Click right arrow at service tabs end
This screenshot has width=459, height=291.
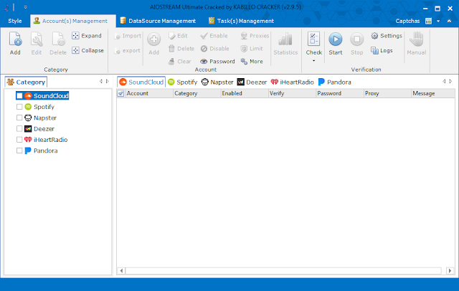pos(450,81)
